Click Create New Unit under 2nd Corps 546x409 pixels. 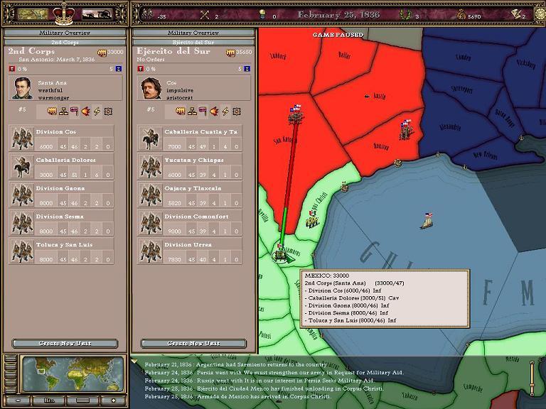coord(65,343)
